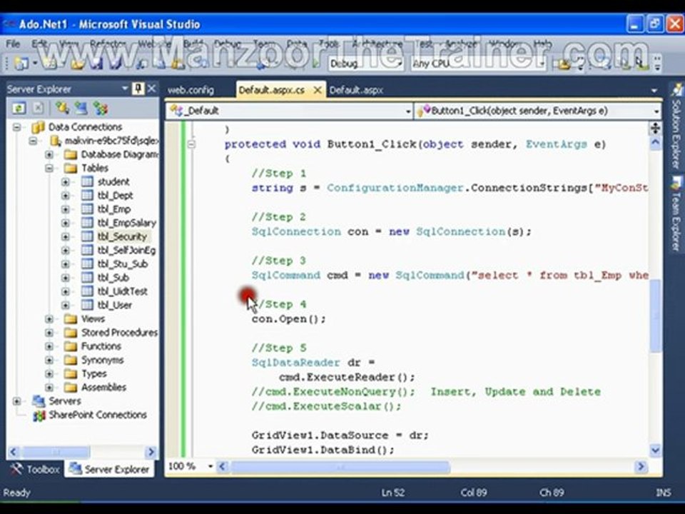
Task: Open the Team Explorer side tab
Action: click(676, 214)
